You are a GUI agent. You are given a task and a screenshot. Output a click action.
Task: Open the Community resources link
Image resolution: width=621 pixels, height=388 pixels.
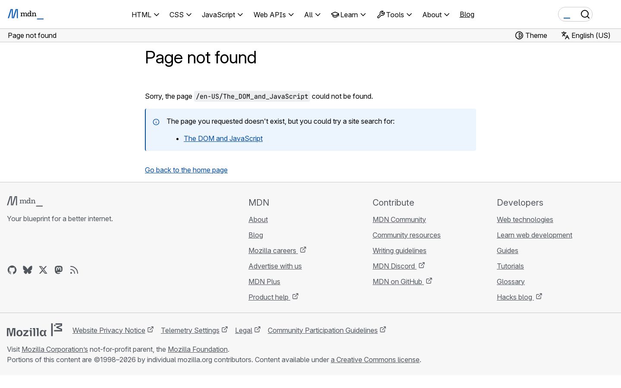407,235
